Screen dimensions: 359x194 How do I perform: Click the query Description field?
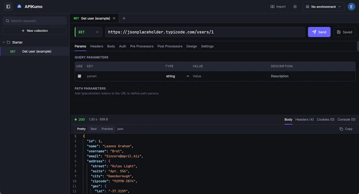tap(312, 76)
